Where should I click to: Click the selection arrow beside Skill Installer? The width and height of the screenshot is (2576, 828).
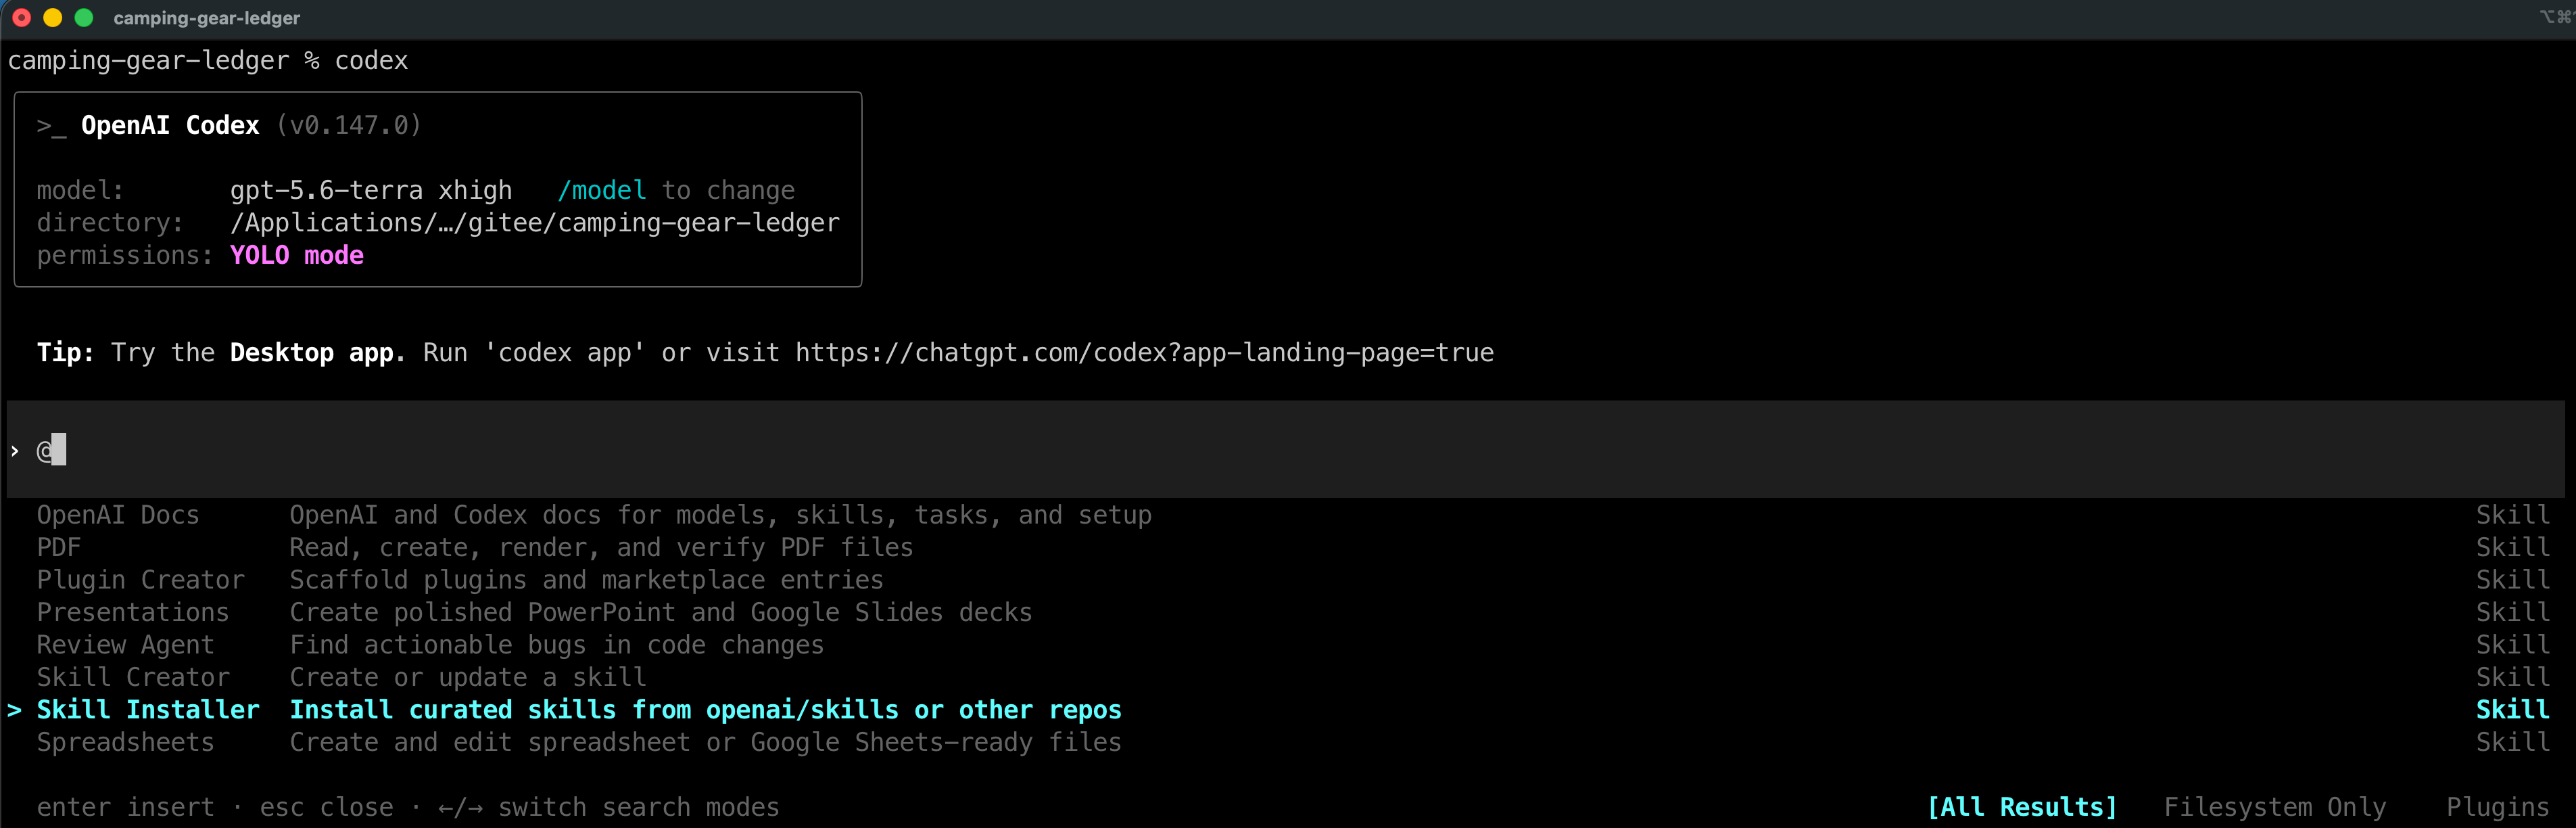coord(14,710)
